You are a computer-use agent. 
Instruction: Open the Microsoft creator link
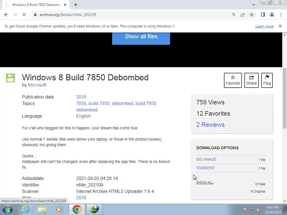(x=37, y=85)
